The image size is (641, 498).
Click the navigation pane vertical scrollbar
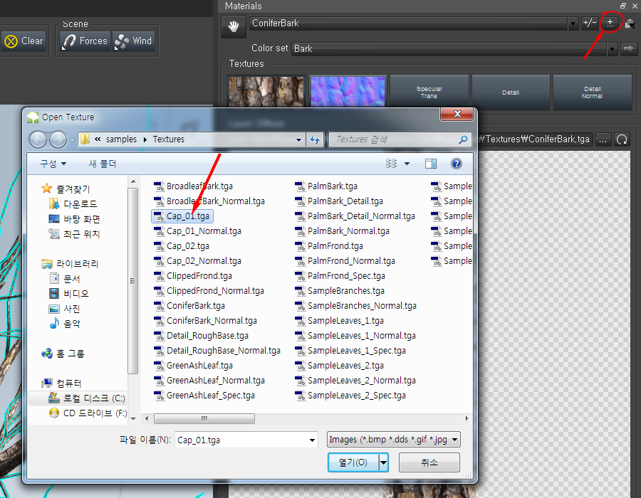pyautogui.click(x=133, y=281)
